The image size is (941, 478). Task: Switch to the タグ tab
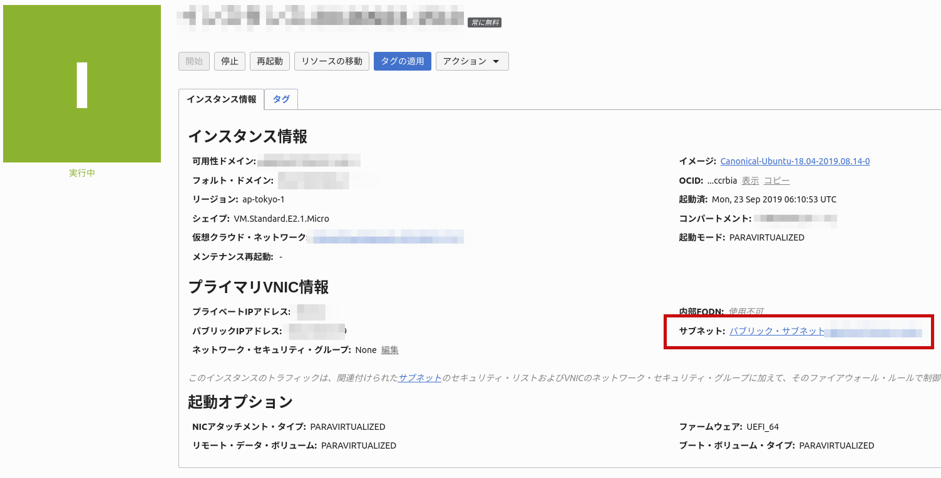[280, 99]
